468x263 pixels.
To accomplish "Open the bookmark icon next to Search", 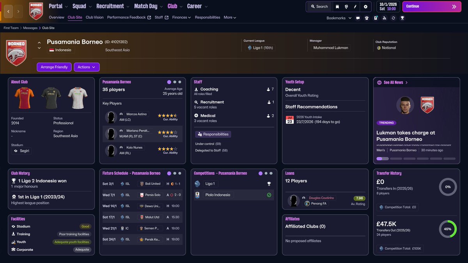I will [x=337, y=7].
